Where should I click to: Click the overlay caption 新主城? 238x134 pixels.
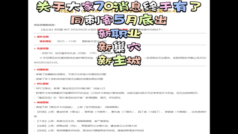point(119,61)
